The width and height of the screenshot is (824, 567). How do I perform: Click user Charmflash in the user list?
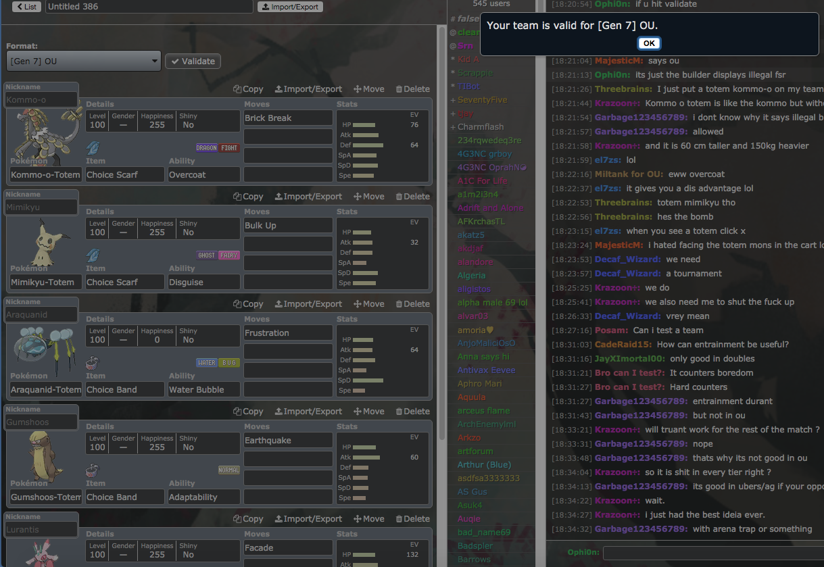pos(480,126)
